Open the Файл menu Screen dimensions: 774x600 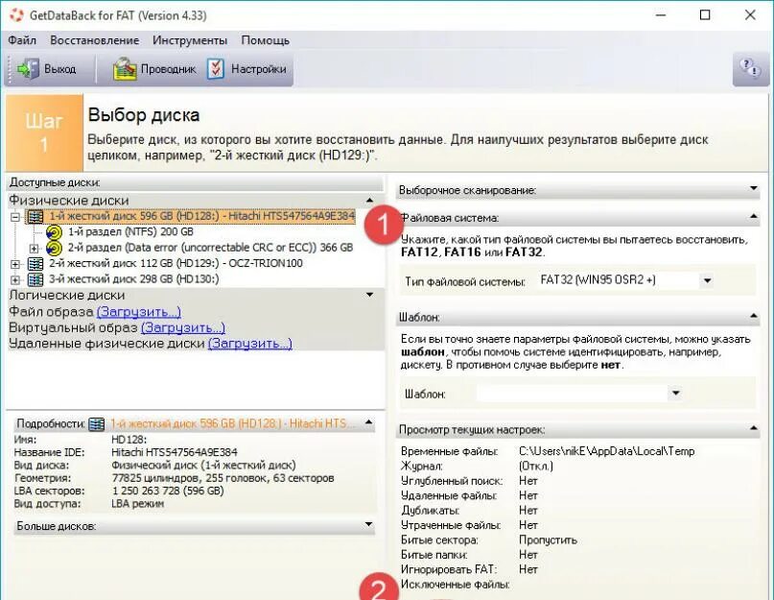point(22,40)
